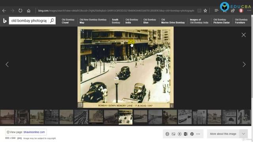Click the View page button

(x=26, y=132)
